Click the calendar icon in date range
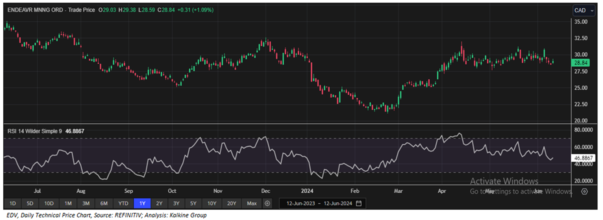Image resolution: width=603 pixels, height=220 pixels. tap(359, 203)
